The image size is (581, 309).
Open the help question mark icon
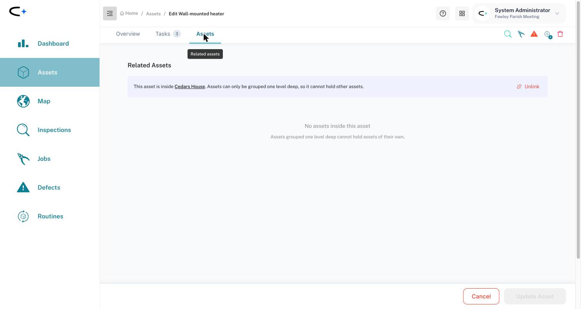click(x=443, y=13)
